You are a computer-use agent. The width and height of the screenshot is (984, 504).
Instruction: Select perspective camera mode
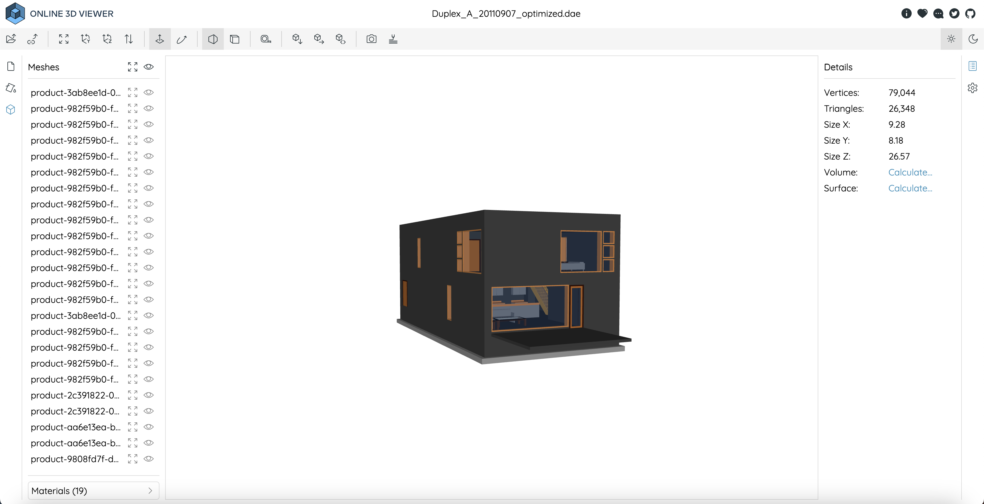pos(213,39)
